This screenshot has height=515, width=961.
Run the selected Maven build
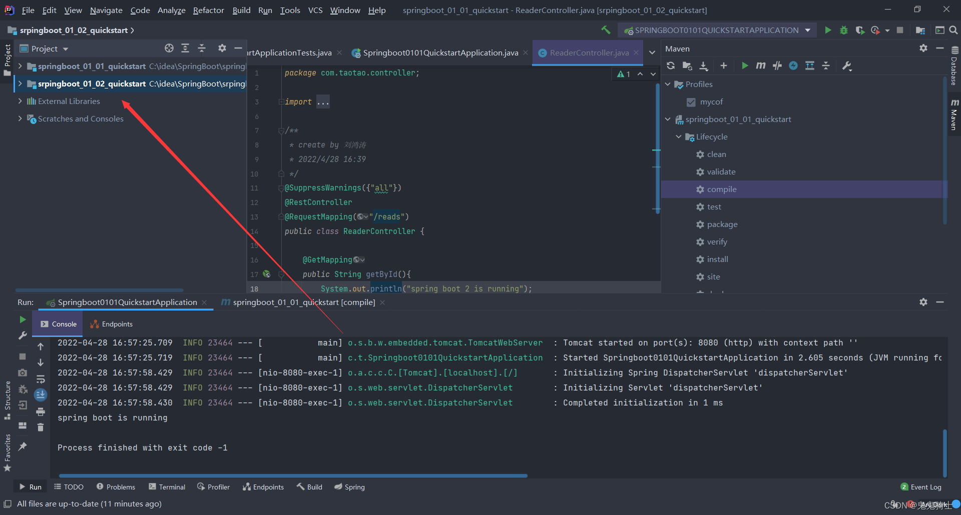745,65
